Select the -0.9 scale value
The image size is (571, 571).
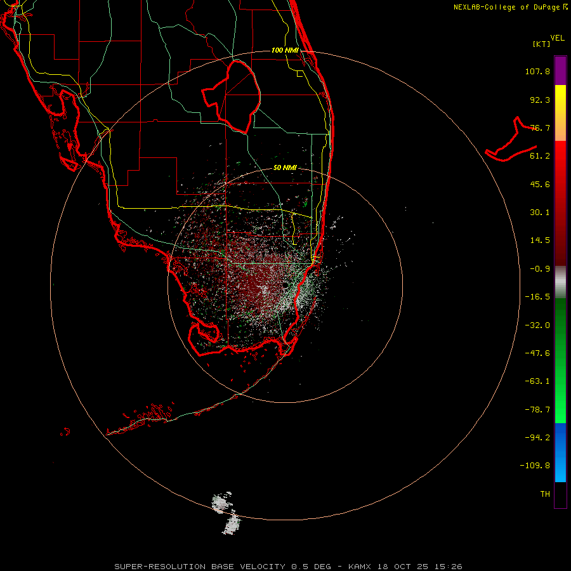540,269
